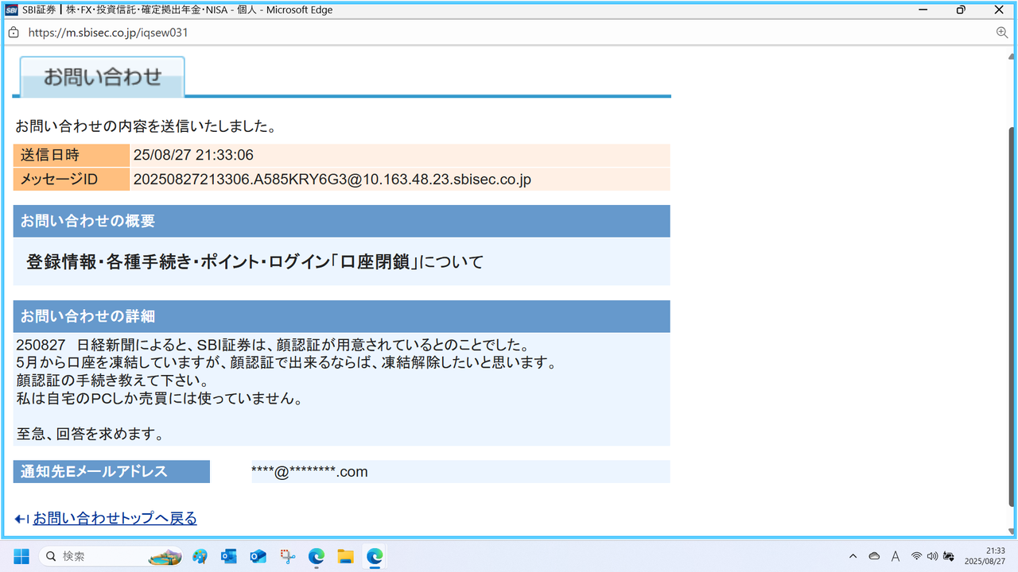Click the page vertical scrollbar thumb

click(1012, 316)
